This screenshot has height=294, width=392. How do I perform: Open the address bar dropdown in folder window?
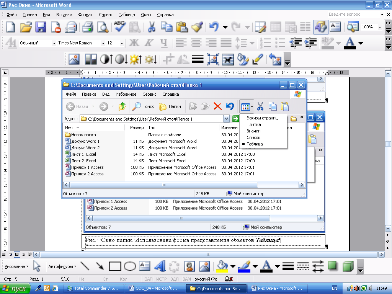(226, 119)
